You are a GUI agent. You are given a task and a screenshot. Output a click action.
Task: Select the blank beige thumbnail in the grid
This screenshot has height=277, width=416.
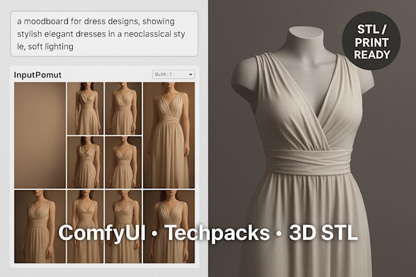pyautogui.click(x=40, y=135)
